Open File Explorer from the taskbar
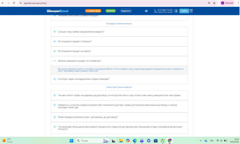Viewport: 240px width, 144px height. pos(121,141)
